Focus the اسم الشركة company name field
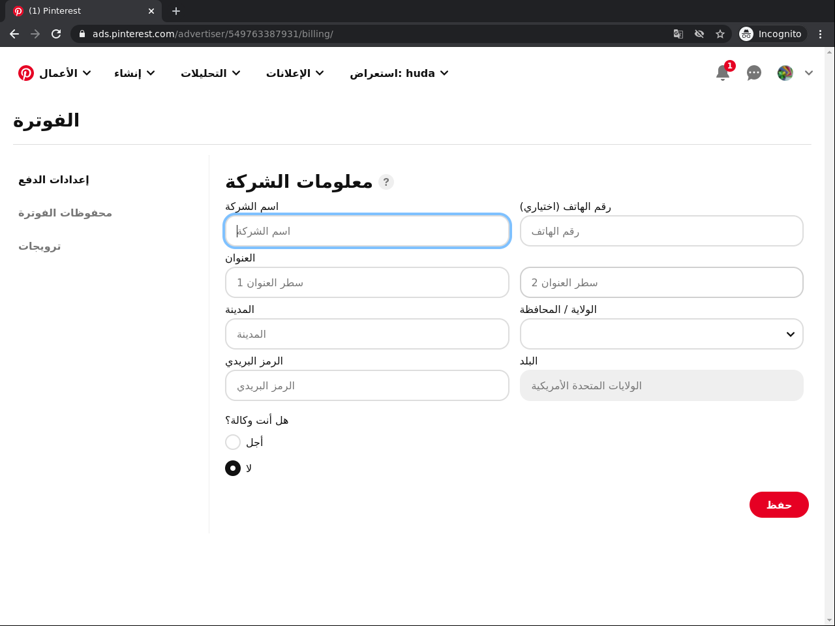Viewport: 835px width, 626px height. point(367,231)
